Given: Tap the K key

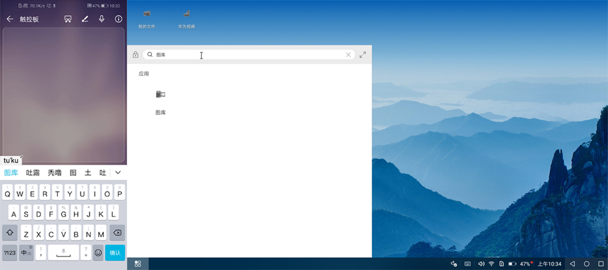Looking at the screenshot, I should (x=101, y=212).
